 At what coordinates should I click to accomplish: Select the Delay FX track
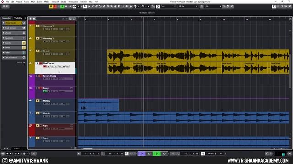tap(46, 88)
